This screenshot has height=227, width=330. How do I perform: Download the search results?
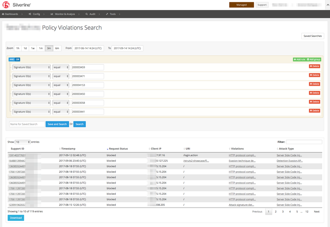point(16,218)
